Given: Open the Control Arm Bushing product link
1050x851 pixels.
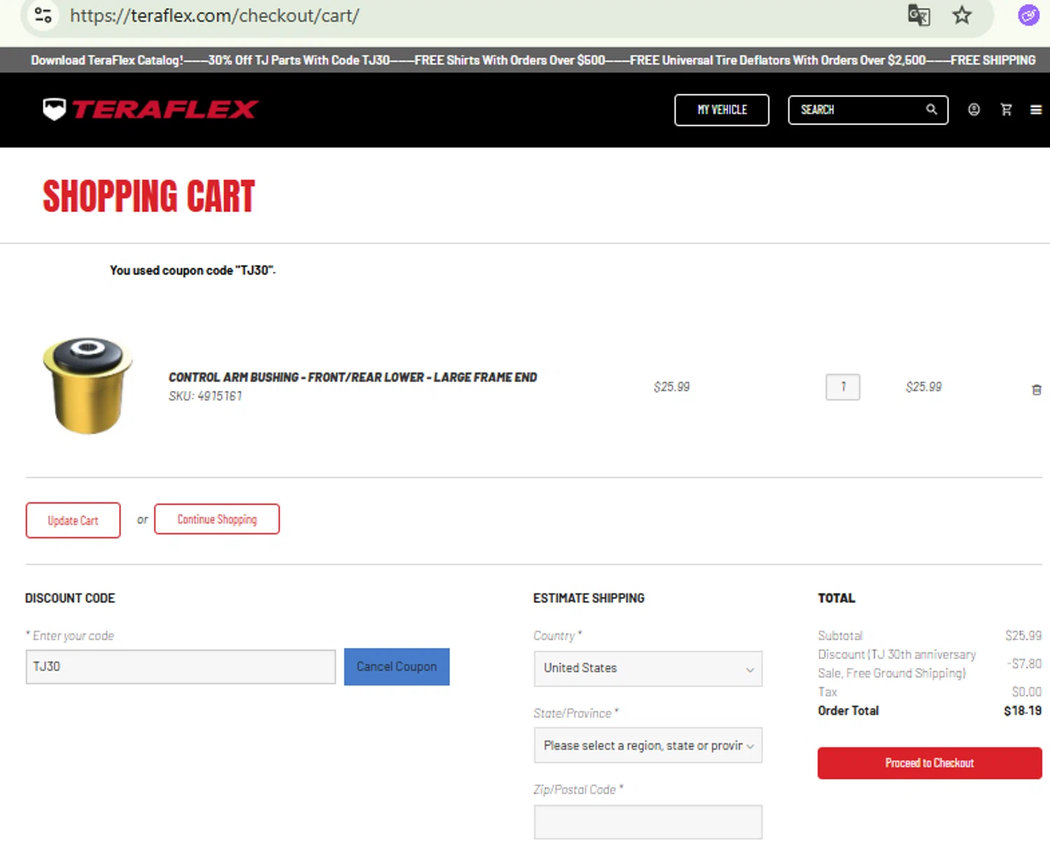Looking at the screenshot, I should coord(353,377).
